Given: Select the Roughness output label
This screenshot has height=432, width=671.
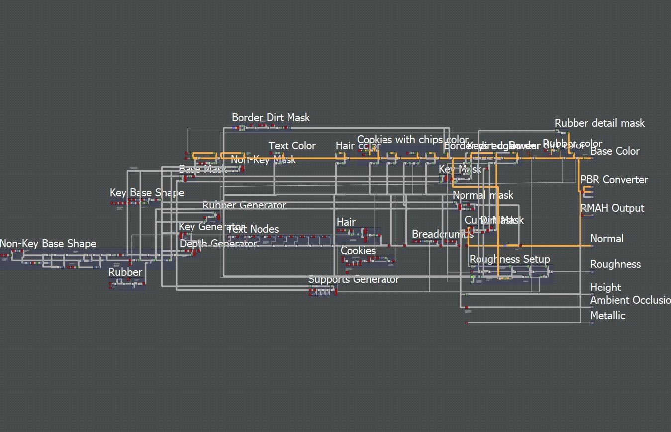Looking at the screenshot, I should coord(615,264).
